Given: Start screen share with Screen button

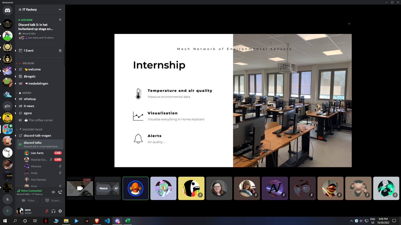Looking at the screenshot, I should pos(52,200).
